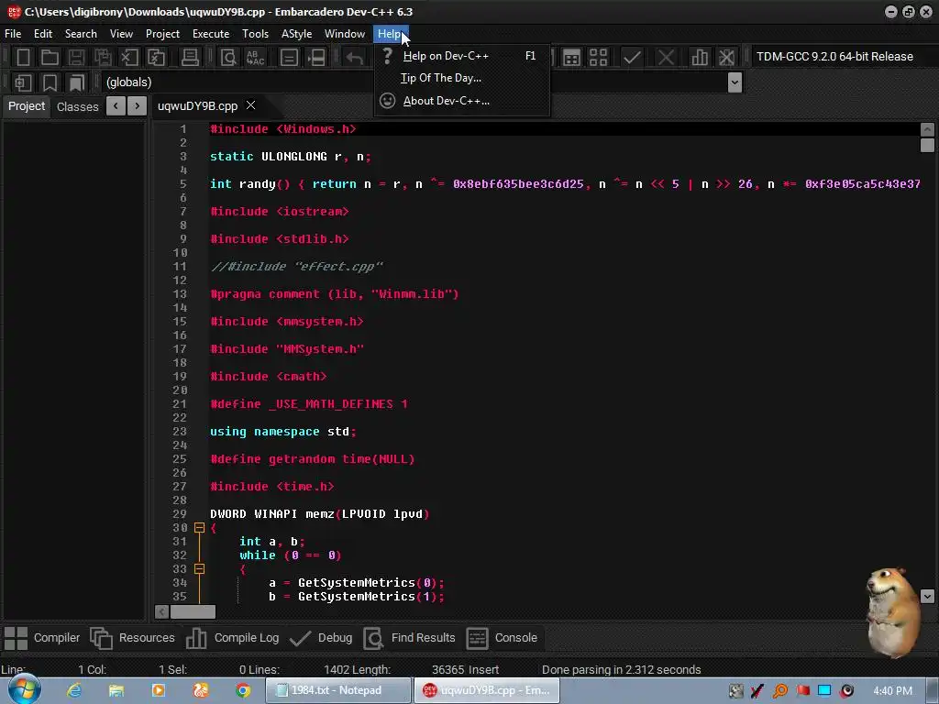Click the X Stop Execution toolbar icon
Screen dimensions: 939x704
coord(666,57)
